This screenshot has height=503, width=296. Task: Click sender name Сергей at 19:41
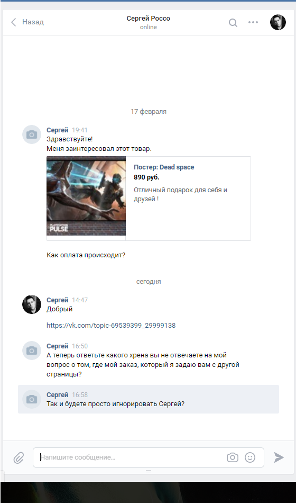57,130
